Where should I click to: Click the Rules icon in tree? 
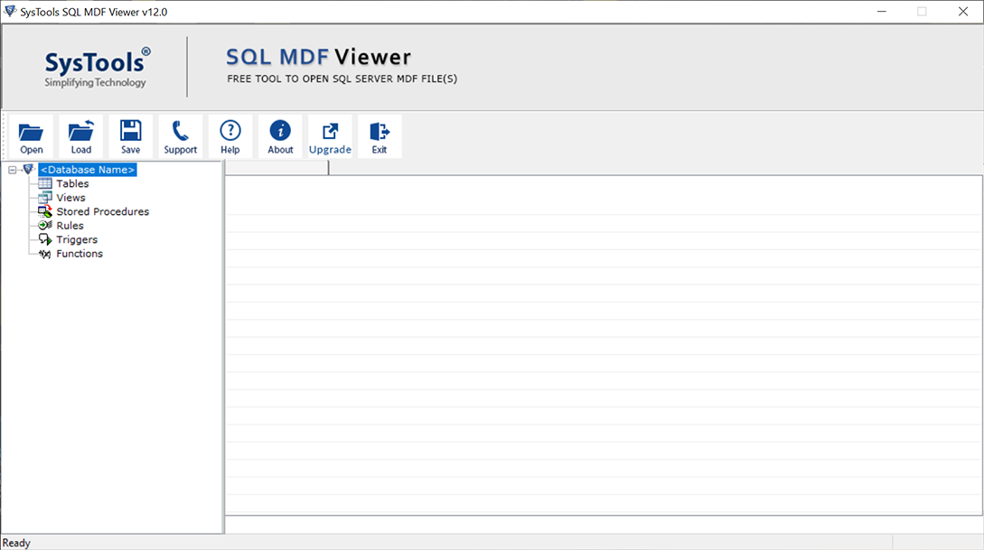pyautogui.click(x=45, y=225)
